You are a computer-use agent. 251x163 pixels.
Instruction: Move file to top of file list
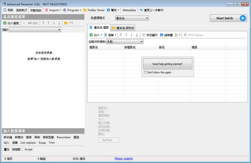click(x=121, y=35)
